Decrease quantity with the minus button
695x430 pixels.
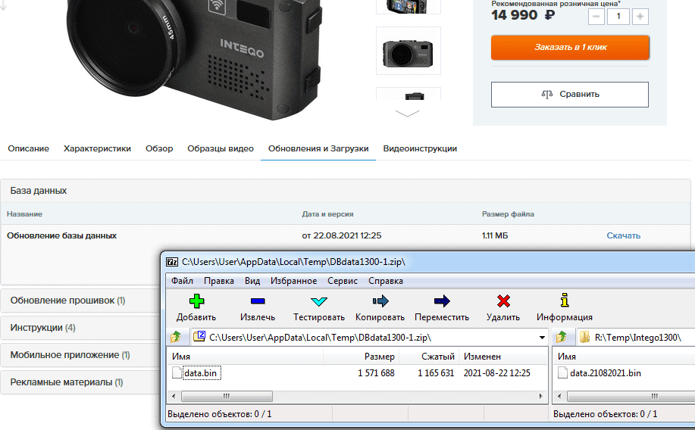tap(596, 17)
